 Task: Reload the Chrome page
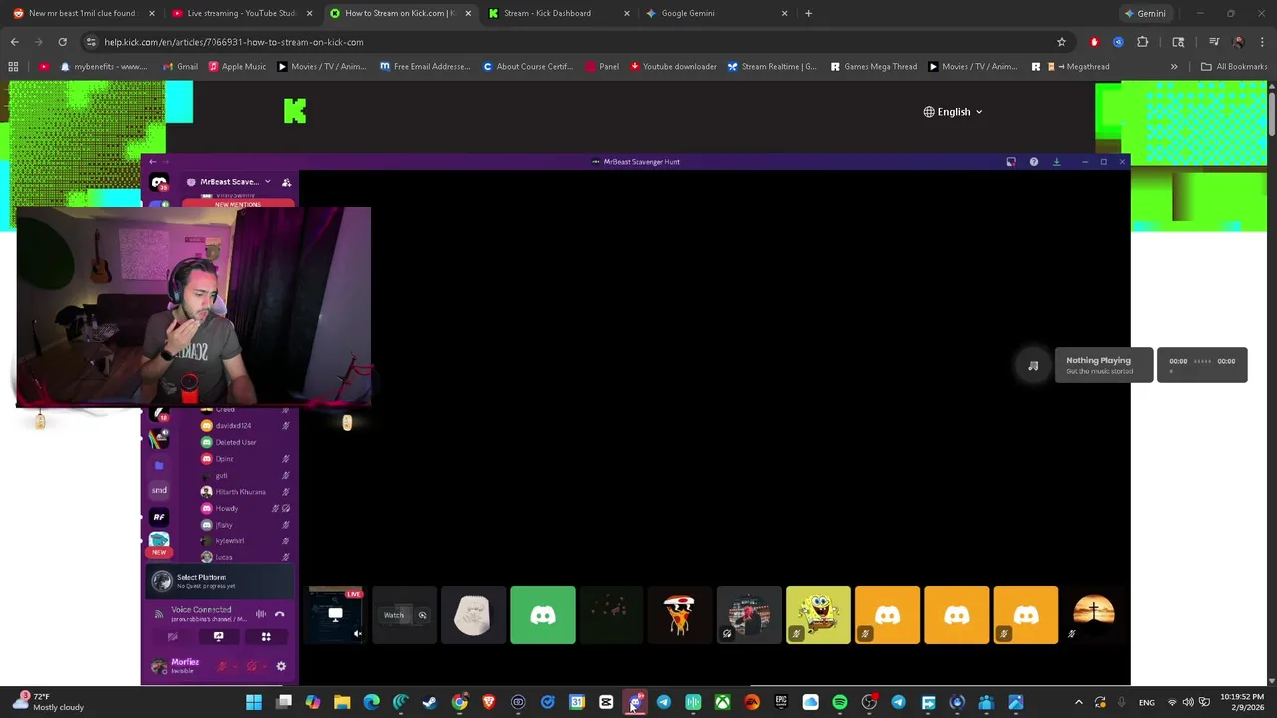click(62, 42)
